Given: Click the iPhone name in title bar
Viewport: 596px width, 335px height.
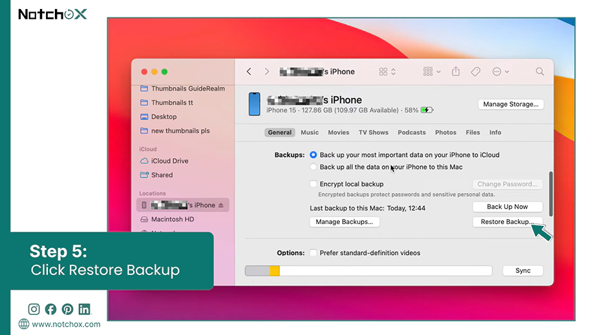Looking at the screenshot, I should (x=317, y=72).
